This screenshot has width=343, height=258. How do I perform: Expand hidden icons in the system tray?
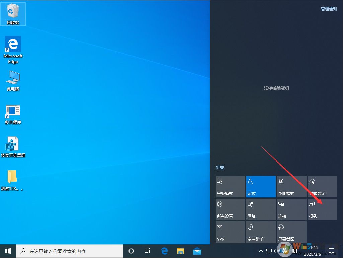tap(261, 251)
